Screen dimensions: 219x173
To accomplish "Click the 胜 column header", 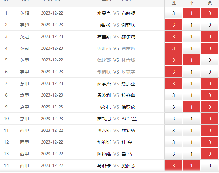I will 174,3.
